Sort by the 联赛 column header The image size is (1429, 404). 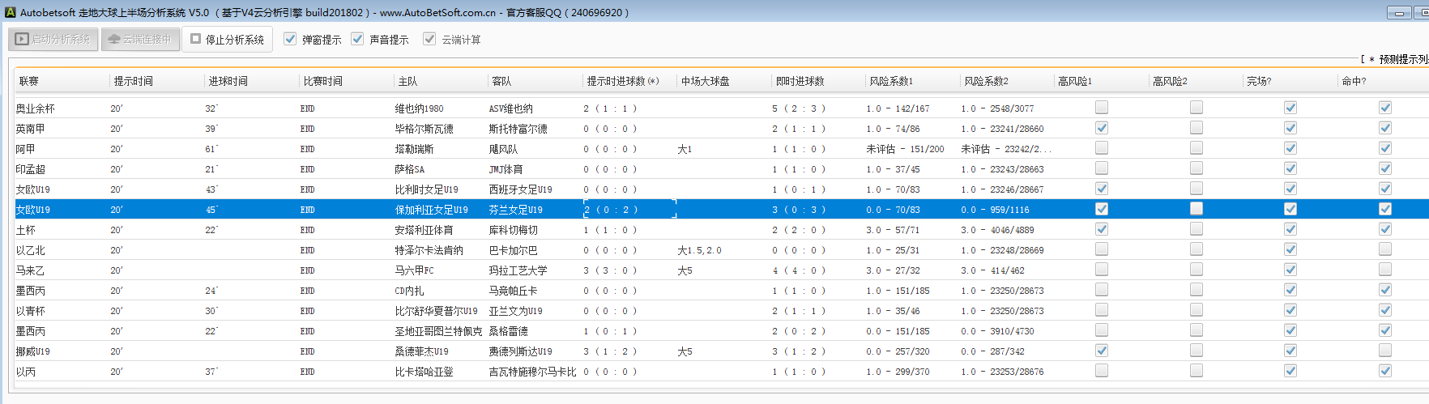coord(29,81)
